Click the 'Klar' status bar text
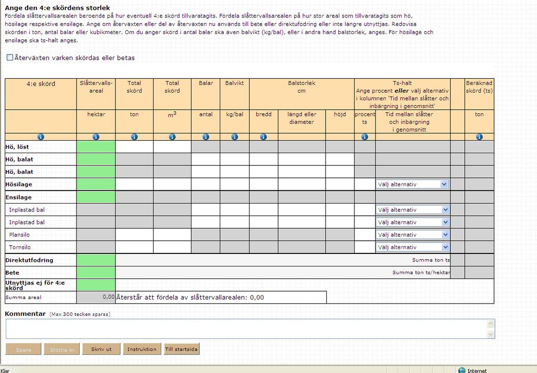537x373 pixels. coord(5,370)
